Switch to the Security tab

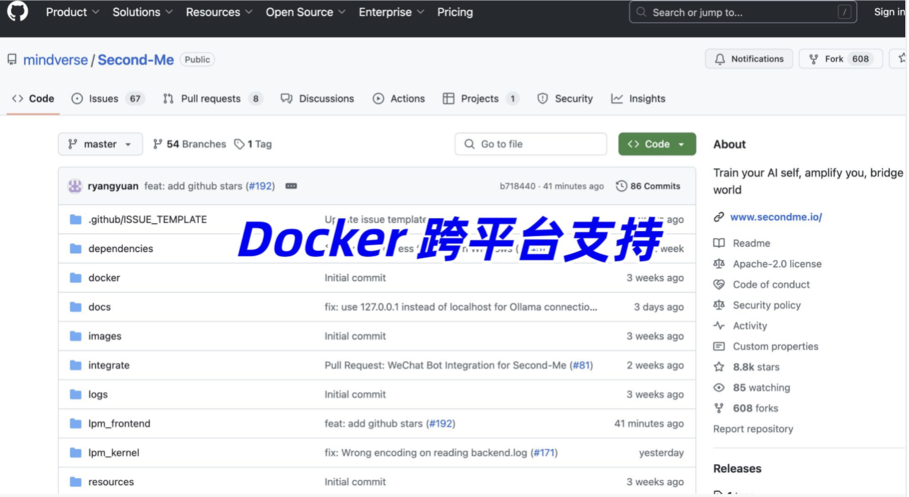click(565, 98)
